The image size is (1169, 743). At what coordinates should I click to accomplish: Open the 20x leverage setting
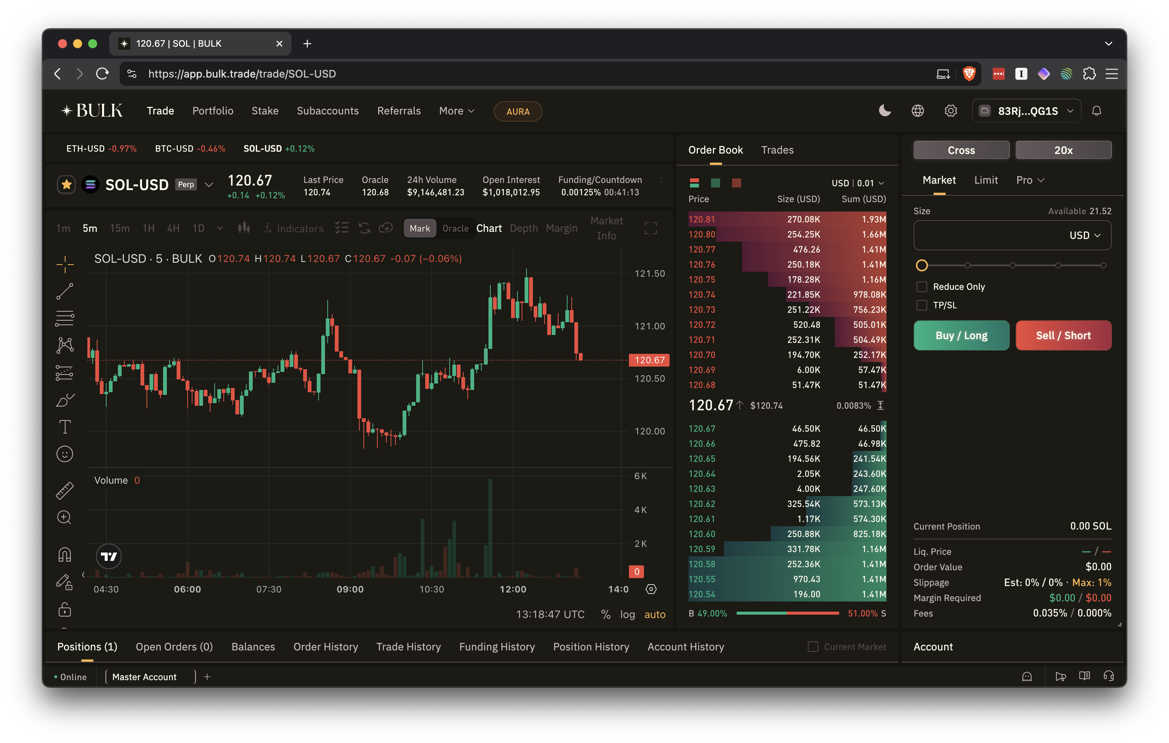(x=1063, y=150)
